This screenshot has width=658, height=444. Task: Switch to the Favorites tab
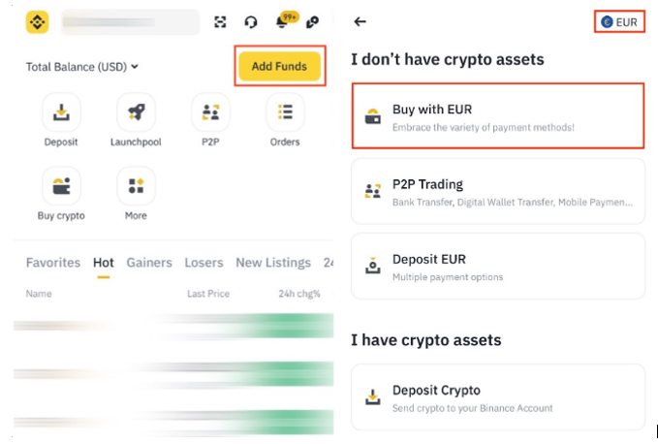[x=53, y=263]
